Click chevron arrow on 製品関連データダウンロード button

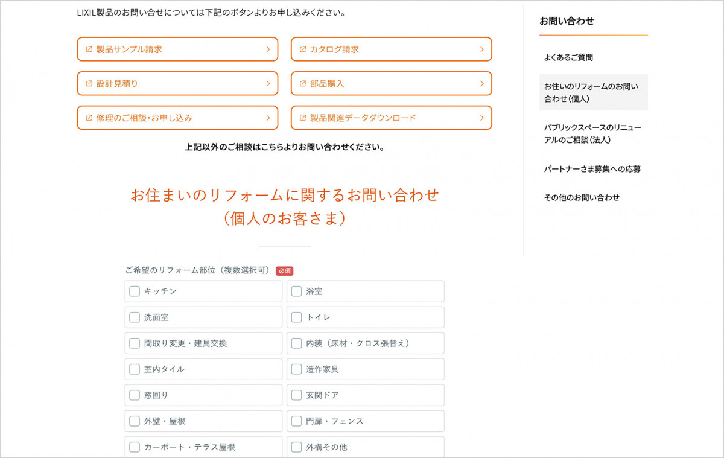[481, 118]
